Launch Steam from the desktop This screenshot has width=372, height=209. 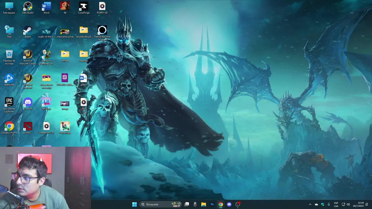tap(28, 32)
